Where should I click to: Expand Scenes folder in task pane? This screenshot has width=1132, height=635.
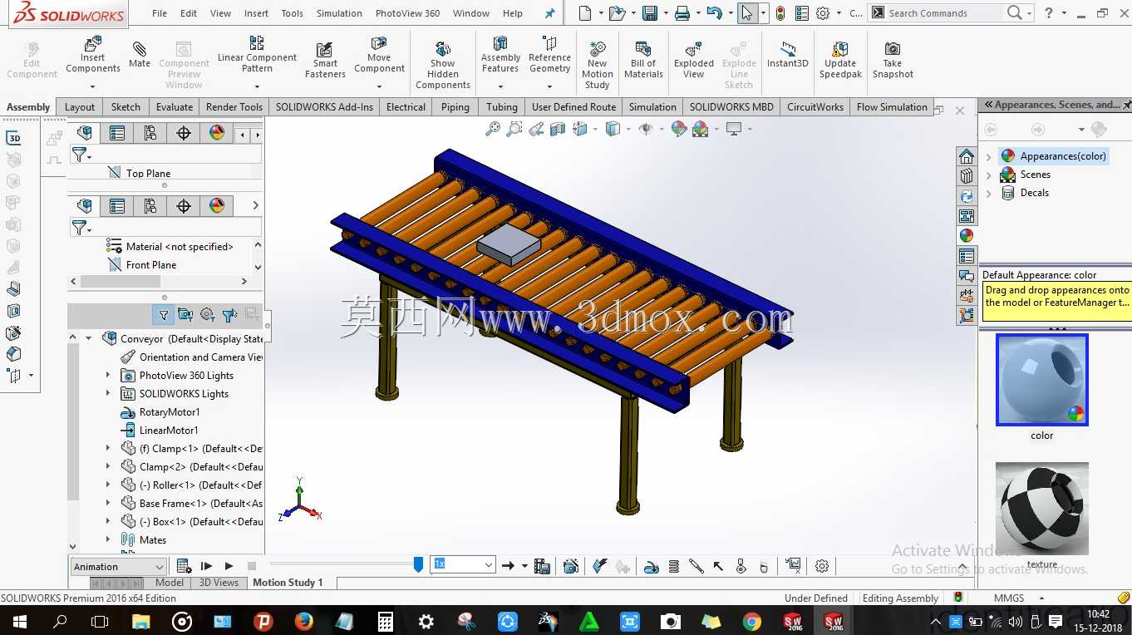988,175
